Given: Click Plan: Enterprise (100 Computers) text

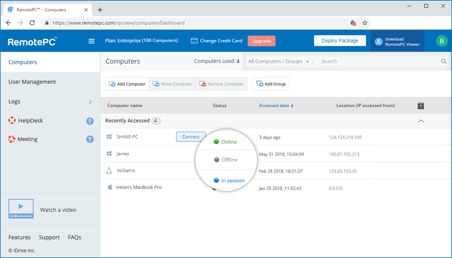Looking at the screenshot, I should (142, 41).
